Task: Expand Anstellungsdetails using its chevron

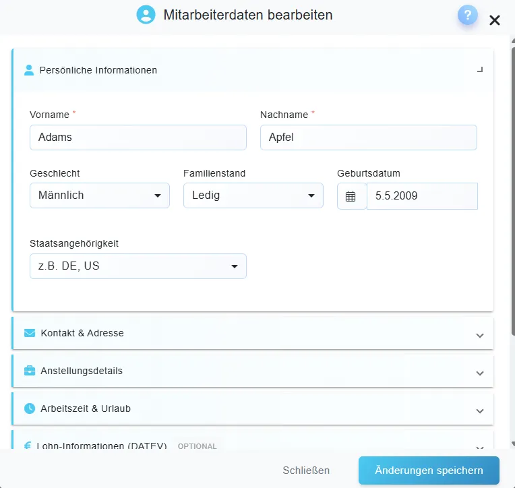Action: pyautogui.click(x=480, y=373)
